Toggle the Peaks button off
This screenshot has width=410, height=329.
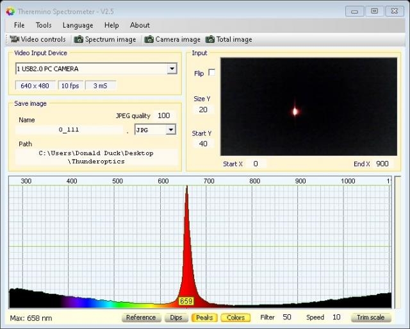204,317
